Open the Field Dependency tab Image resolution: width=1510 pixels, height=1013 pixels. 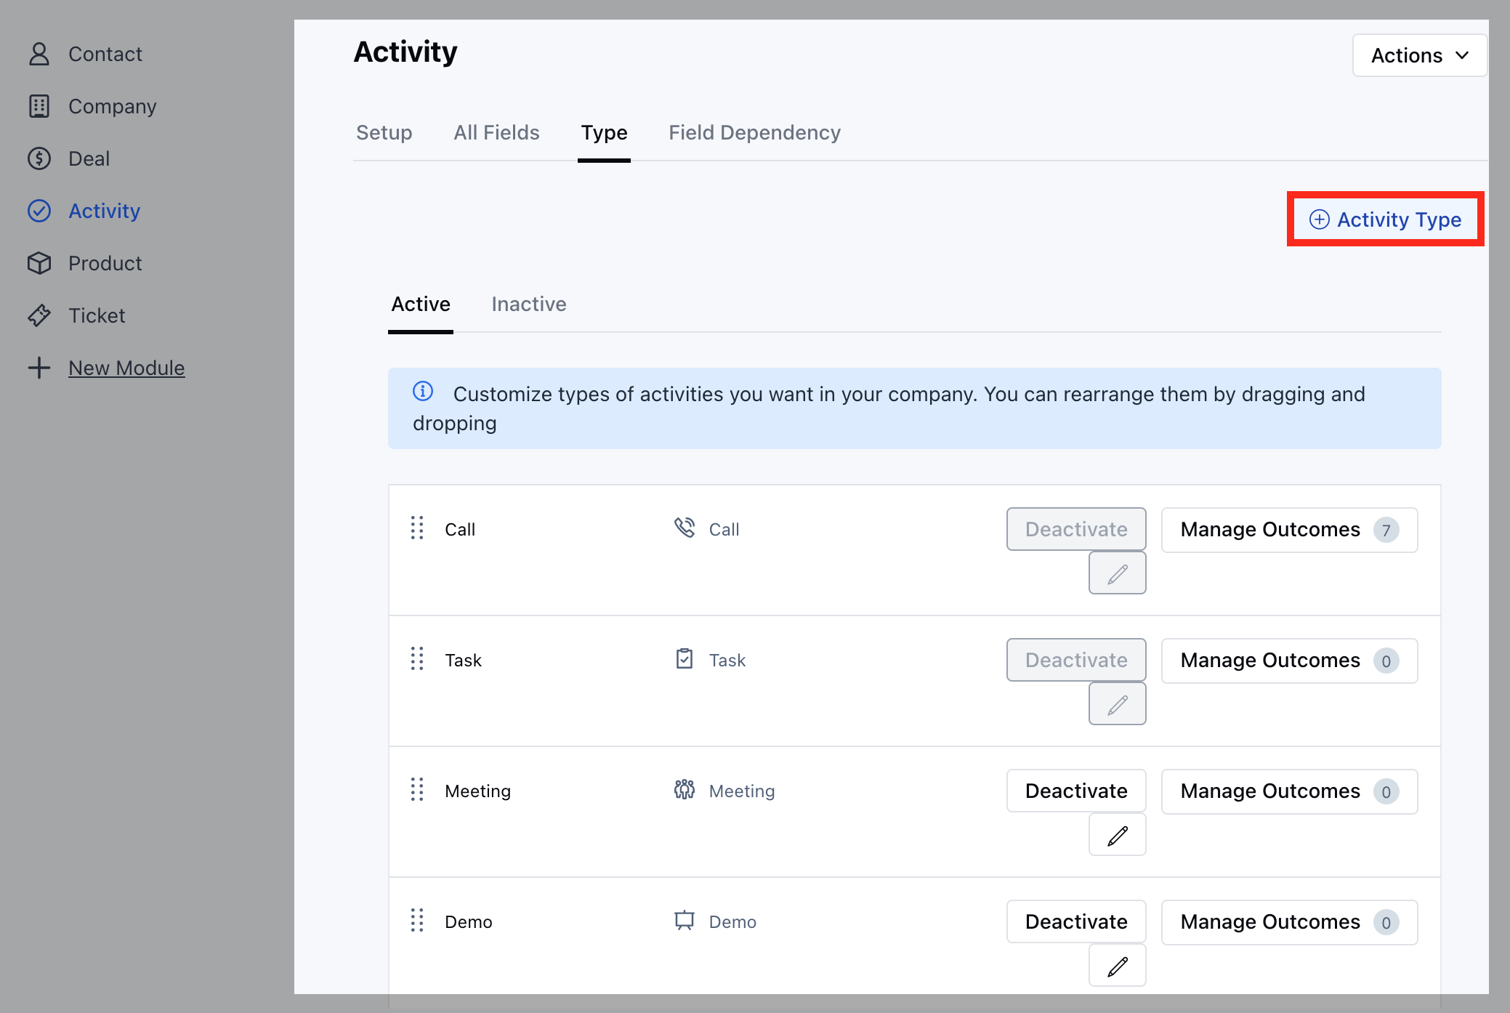coord(754,132)
